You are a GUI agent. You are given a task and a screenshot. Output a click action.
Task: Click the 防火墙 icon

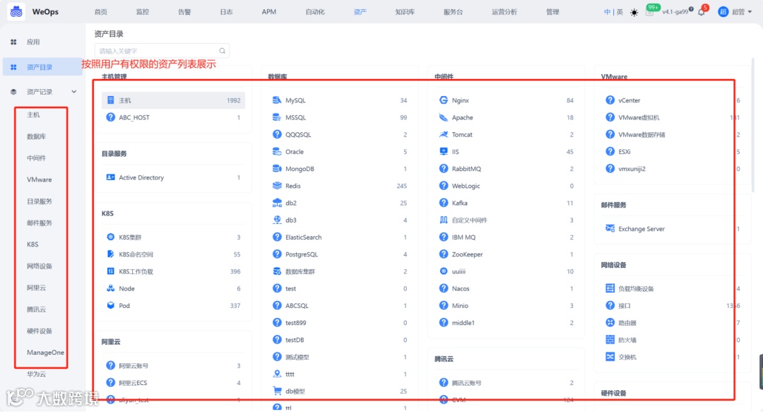(x=610, y=339)
